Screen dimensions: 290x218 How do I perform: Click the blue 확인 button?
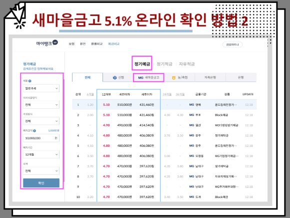tap(41, 183)
